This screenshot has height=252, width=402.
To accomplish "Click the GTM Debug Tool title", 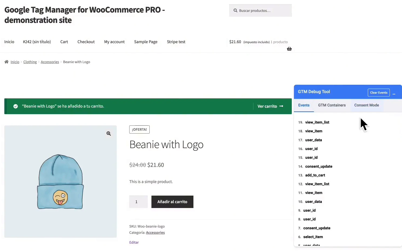I will (314, 92).
